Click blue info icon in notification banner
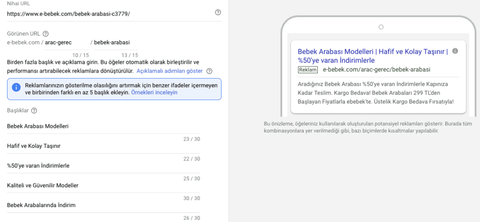 pyautogui.click(x=16, y=88)
